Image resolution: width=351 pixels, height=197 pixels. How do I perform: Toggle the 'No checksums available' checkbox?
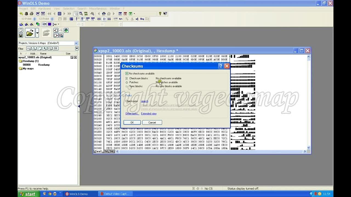(127, 74)
